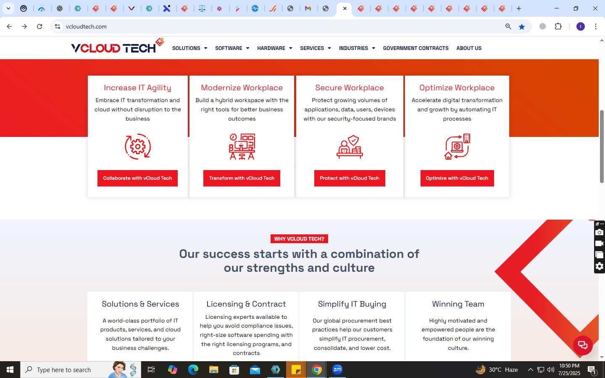Open Chrome three-dot menu

(596, 26)
